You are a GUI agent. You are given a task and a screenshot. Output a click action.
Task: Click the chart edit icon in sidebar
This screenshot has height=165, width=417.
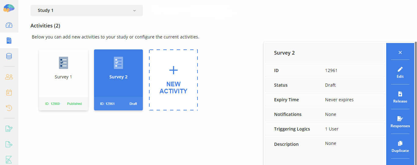(x=9, y=129)
